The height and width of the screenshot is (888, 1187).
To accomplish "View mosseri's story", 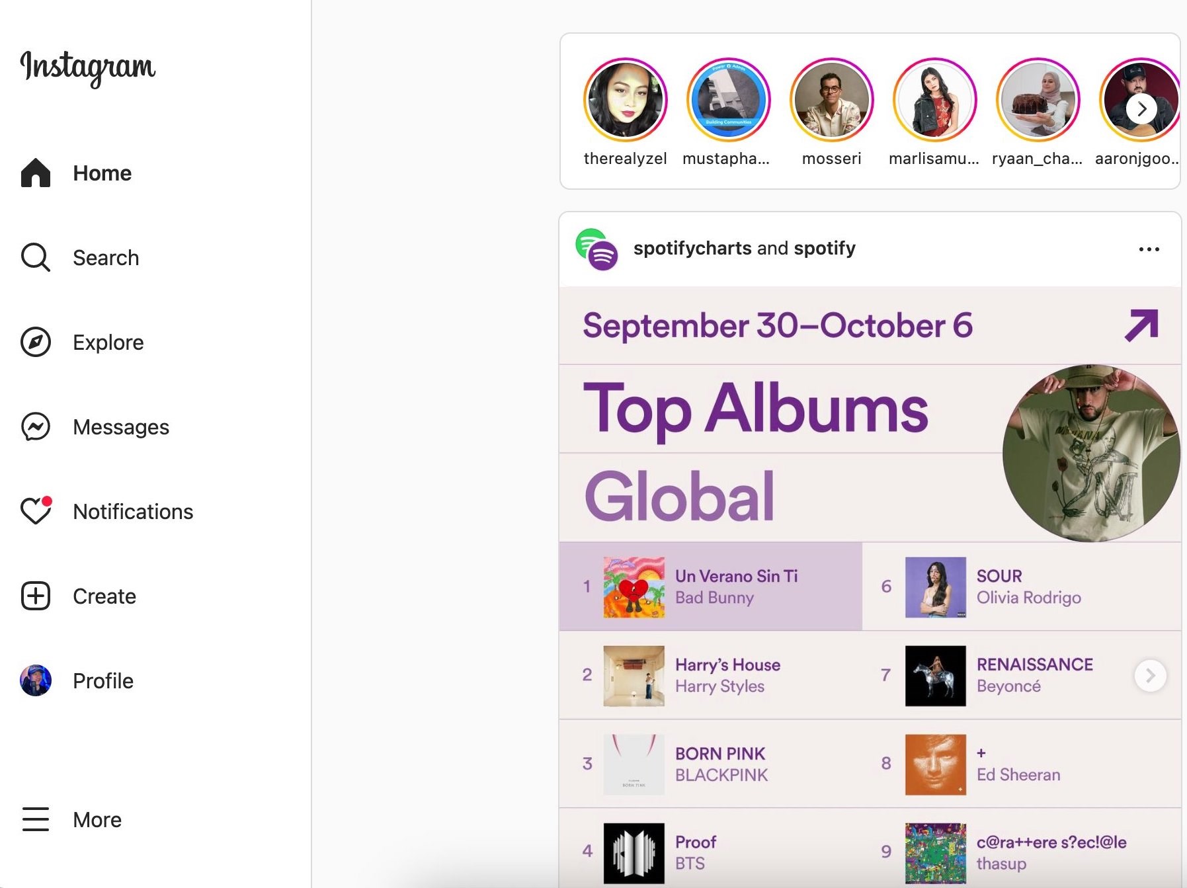I will tap(832, 100).
